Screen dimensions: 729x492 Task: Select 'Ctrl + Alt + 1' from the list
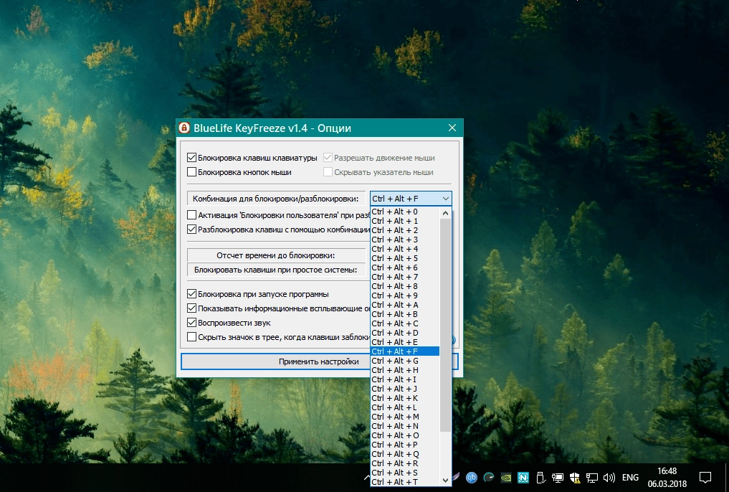[405, 221]
